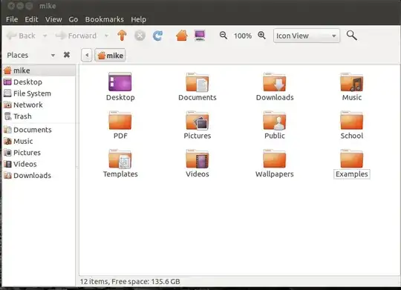Zoom out using the minus magnifier
401x290 pixels.
pyautogui.click(x=224, y=36)
